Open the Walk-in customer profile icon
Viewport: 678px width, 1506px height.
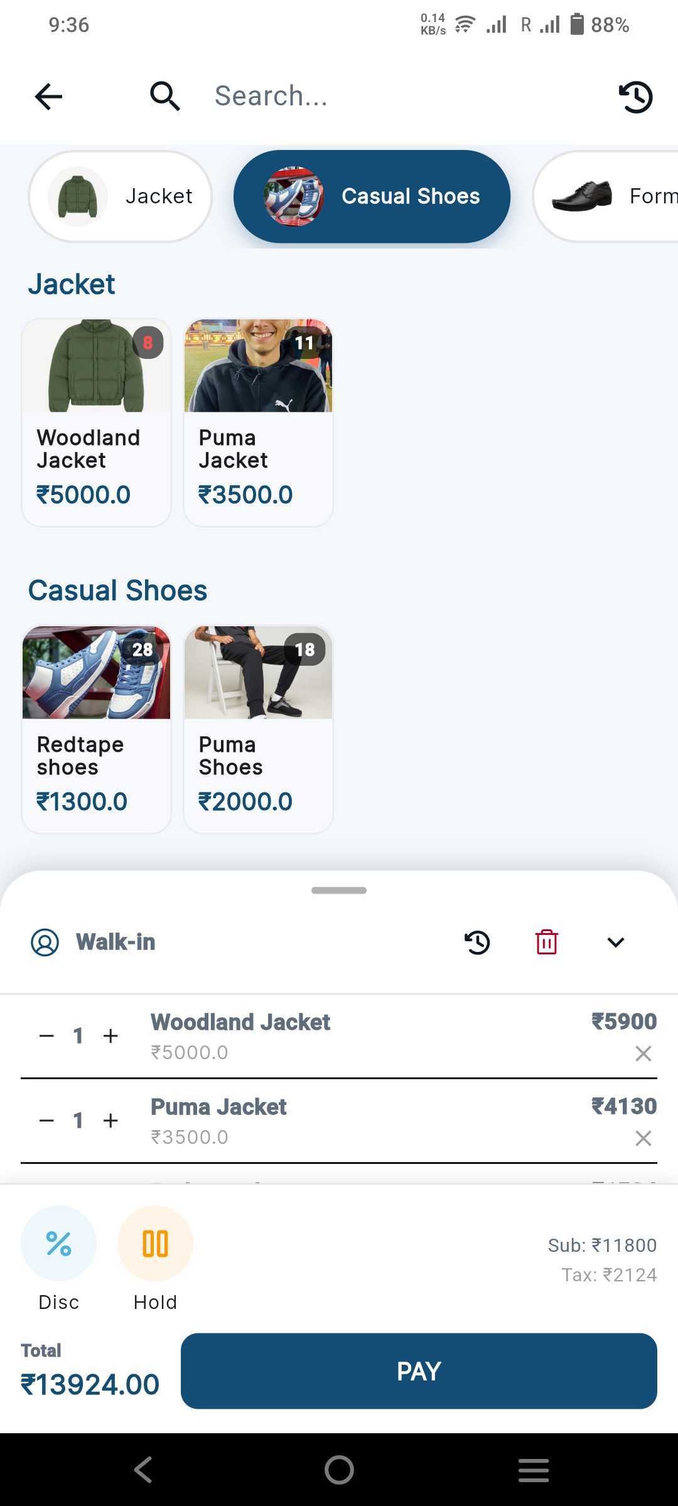[x=45, y=942]
